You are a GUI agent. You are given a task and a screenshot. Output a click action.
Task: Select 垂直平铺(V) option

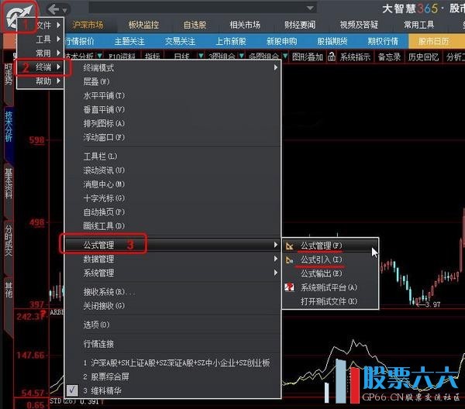coord(104,109)
